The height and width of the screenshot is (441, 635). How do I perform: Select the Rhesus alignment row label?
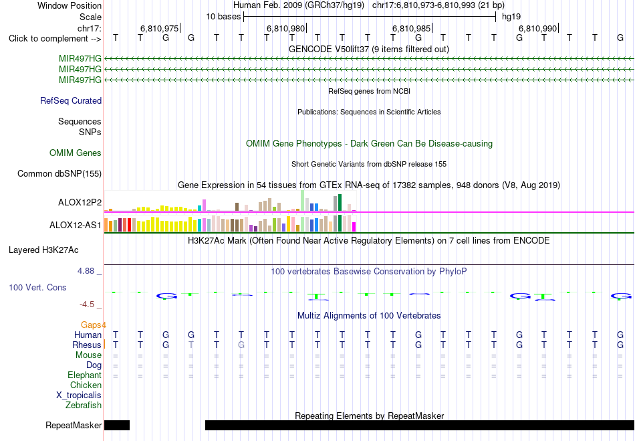coord(87,345)
